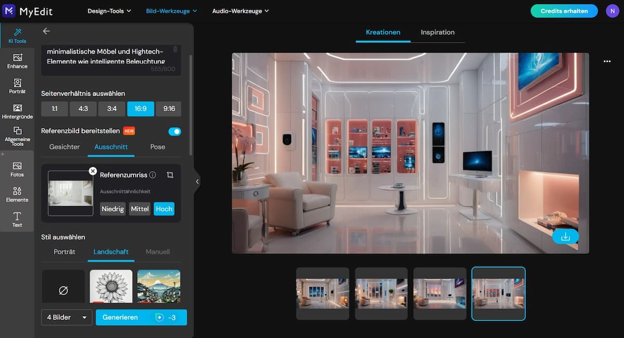Click the Seitenverhältnis auswählen label
Image resolution: width=624 pixels, height=338 pixels.
(83, 93)
